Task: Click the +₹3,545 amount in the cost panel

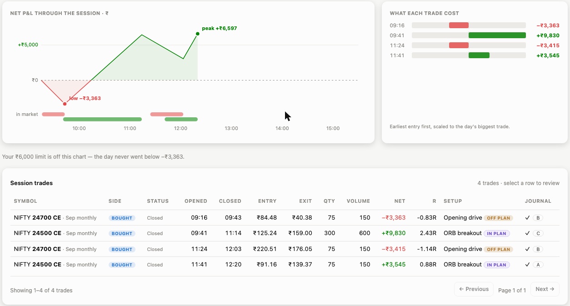Action: point(548,55)
